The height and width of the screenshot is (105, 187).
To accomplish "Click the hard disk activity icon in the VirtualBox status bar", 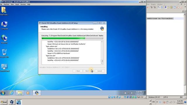I will (109, 97).
